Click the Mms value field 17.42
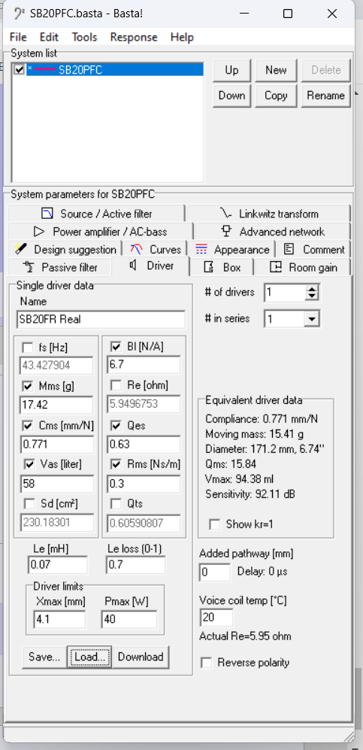 (x=56, y=405)
